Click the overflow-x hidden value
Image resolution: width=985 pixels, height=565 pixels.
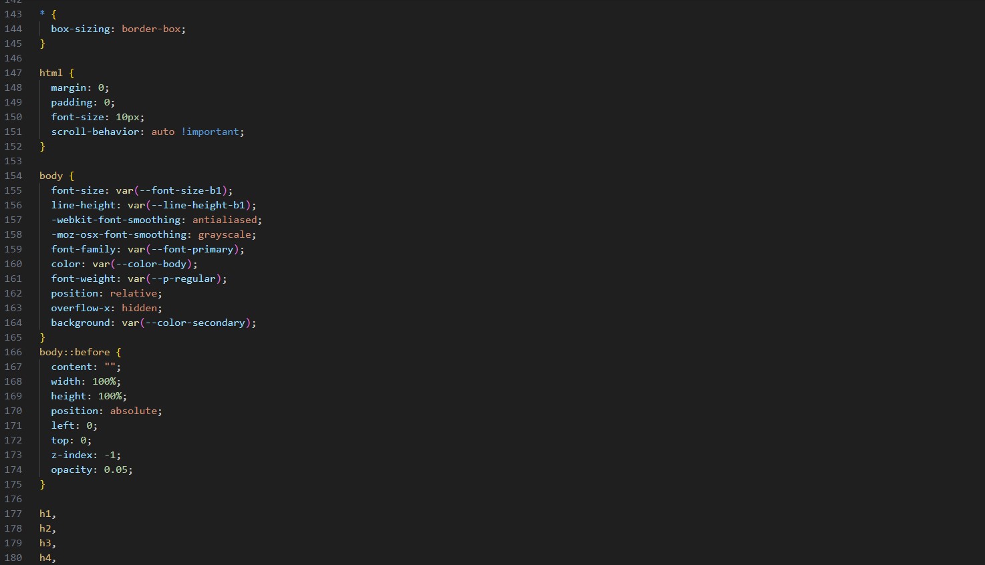pos(139,308)
